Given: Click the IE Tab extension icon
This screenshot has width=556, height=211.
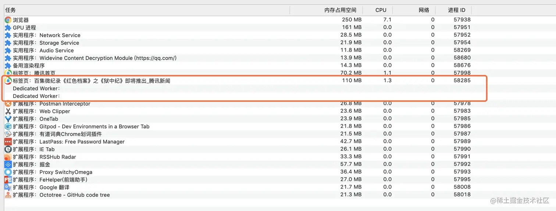Looking at the screenshot, I should click(x=8, y=149).
